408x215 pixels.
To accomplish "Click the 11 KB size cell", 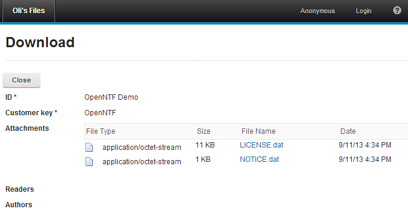I will (205, 145).
